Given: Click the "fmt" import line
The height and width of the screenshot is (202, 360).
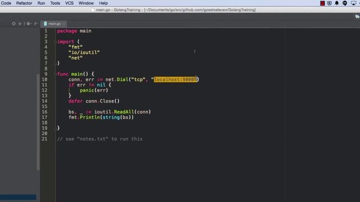Looking at the screenshot, I should pos(75,47).
